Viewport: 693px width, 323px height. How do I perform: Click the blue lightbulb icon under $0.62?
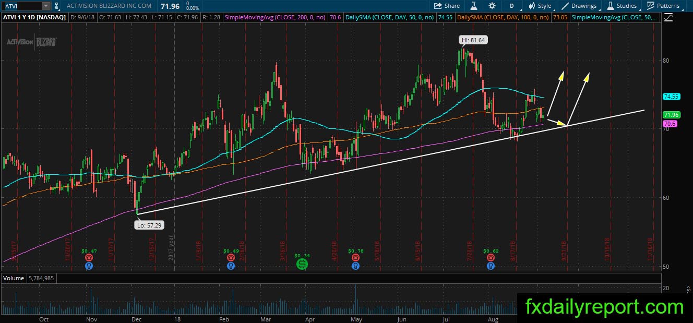coord(491,266)
